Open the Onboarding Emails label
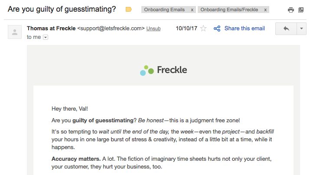Image resolution: width=323 pixels, height=175 pixels. tap(164, 10)
